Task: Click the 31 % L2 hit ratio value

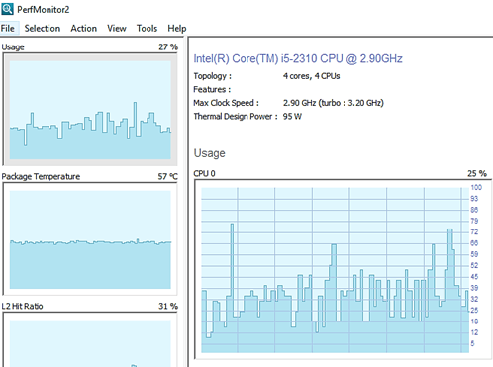Action: pyautogui.click(x=168, y=306)
